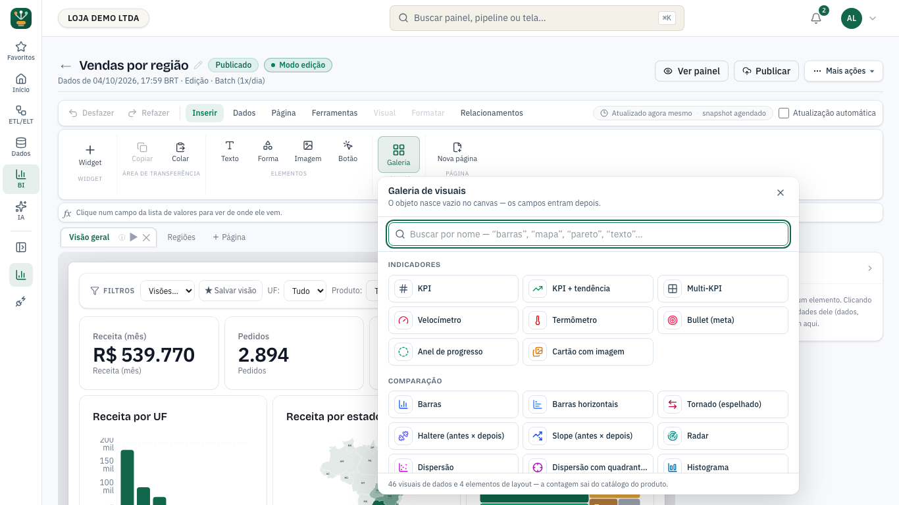Toggle the Galeria button in the ribbon

pyautogui.click(x=399, y=155)
